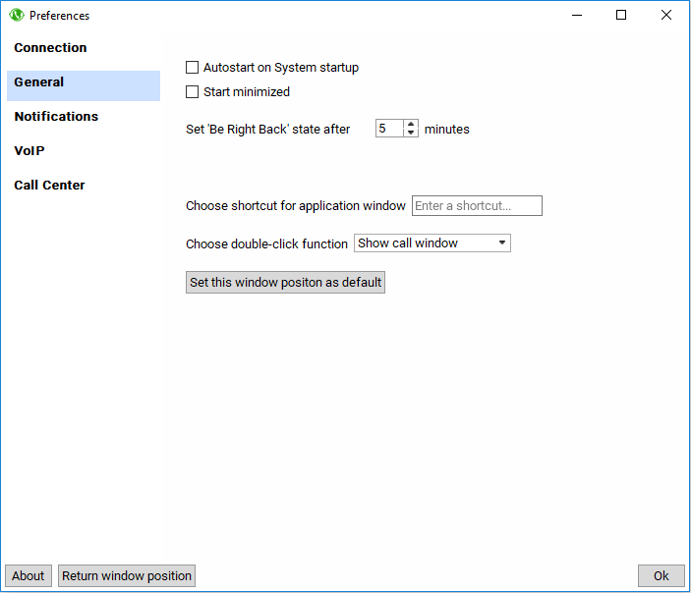Select the General preferences section
The height and width of the screenshot is (593, 691).
pos(39,82)
